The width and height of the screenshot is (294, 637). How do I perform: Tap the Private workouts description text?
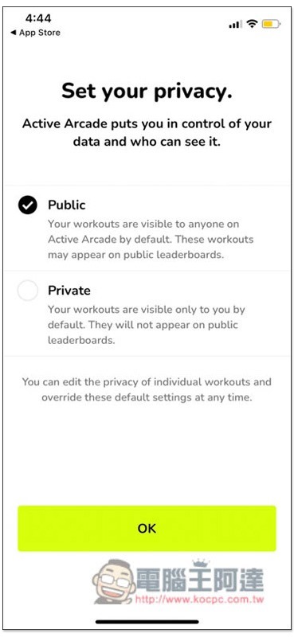point(147,325)
